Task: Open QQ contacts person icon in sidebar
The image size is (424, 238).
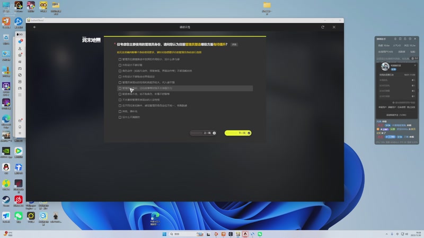Action: point(20,49)
